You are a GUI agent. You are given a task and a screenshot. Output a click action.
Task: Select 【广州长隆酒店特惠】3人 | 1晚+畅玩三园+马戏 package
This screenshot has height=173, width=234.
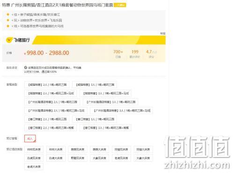(x=122, y=111)
